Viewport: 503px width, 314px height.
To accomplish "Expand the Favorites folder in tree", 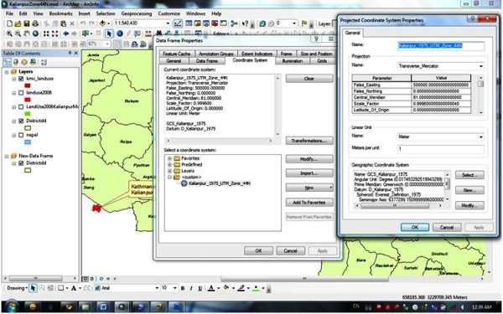I will pyautogui.click(x=169, y=158).
